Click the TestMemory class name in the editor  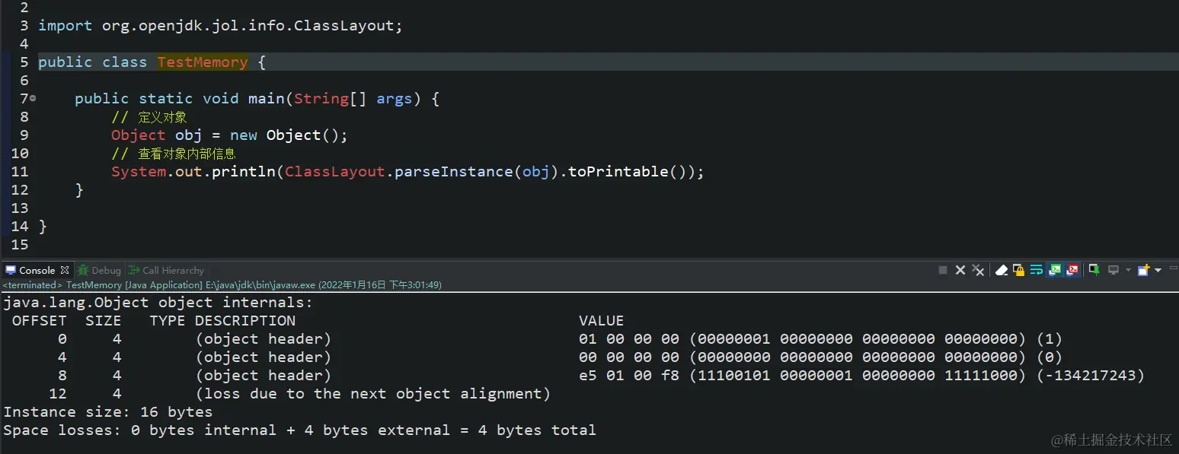203,62
